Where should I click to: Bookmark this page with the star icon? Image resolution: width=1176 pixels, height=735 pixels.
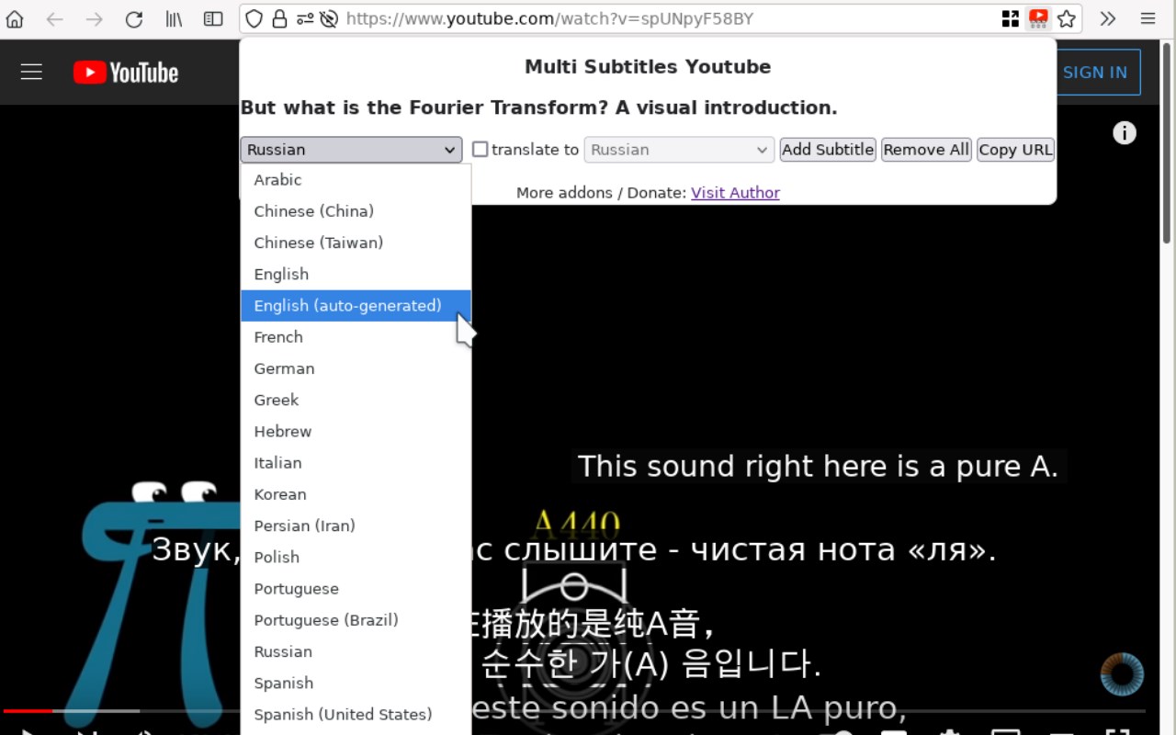1067,18
